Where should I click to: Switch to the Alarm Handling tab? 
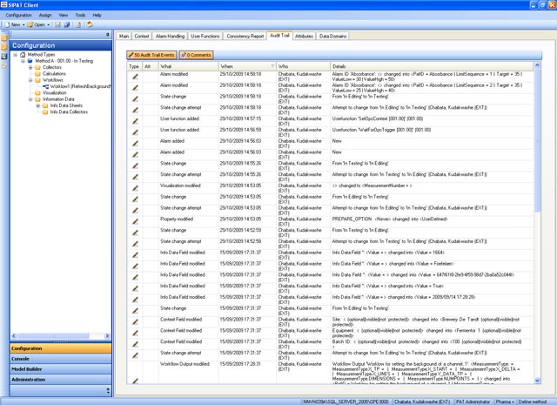coord(170,37)
